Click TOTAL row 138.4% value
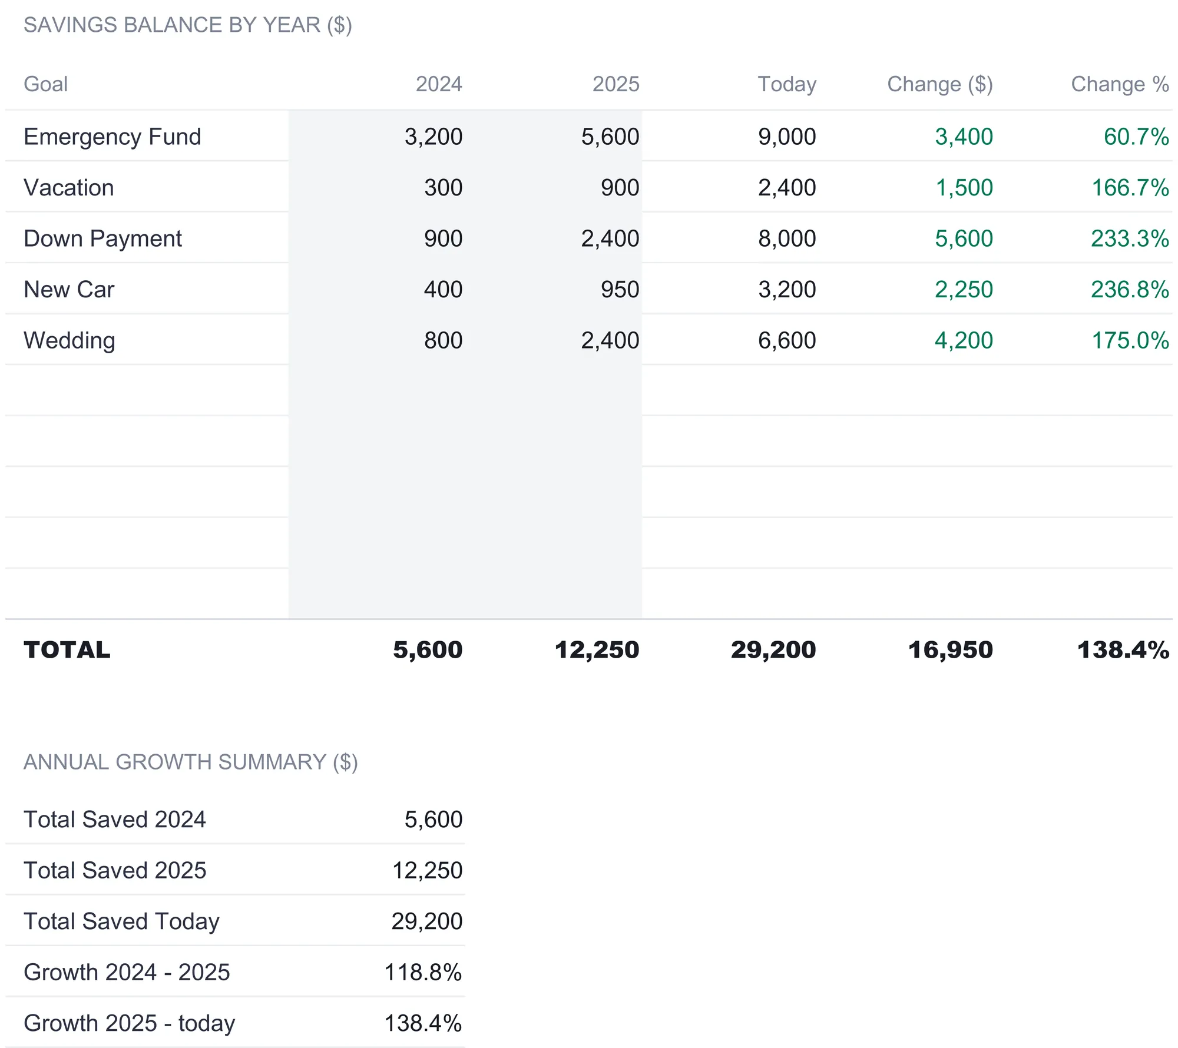The width and height of the screenshot is (1178, 1048). (x=1123, y=650)
